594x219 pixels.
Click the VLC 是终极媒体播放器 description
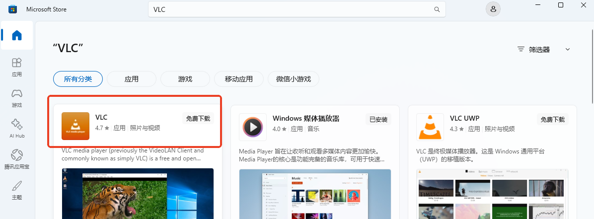point(480,155)
